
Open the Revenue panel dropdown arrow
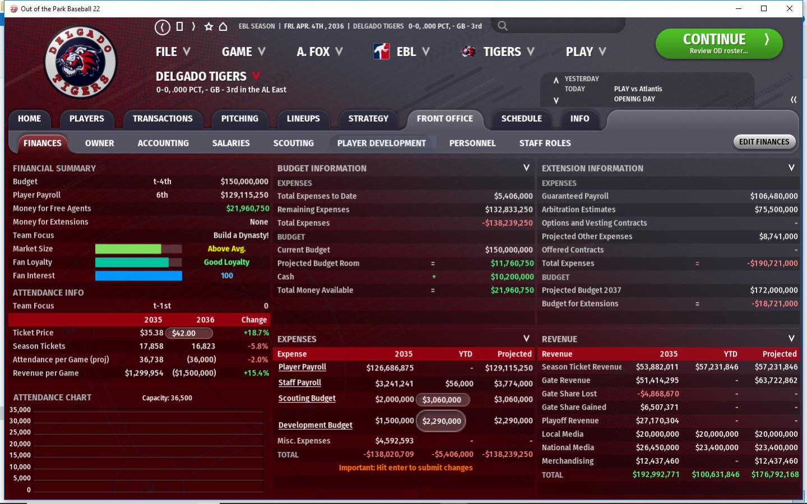(791, 339)
